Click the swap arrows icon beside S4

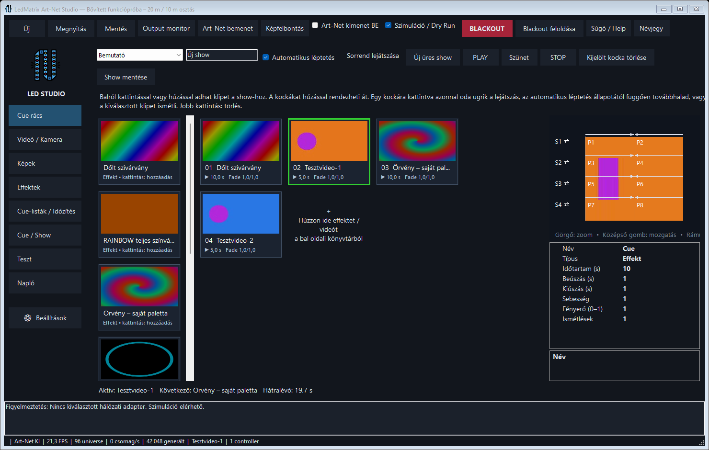(567, 204)
